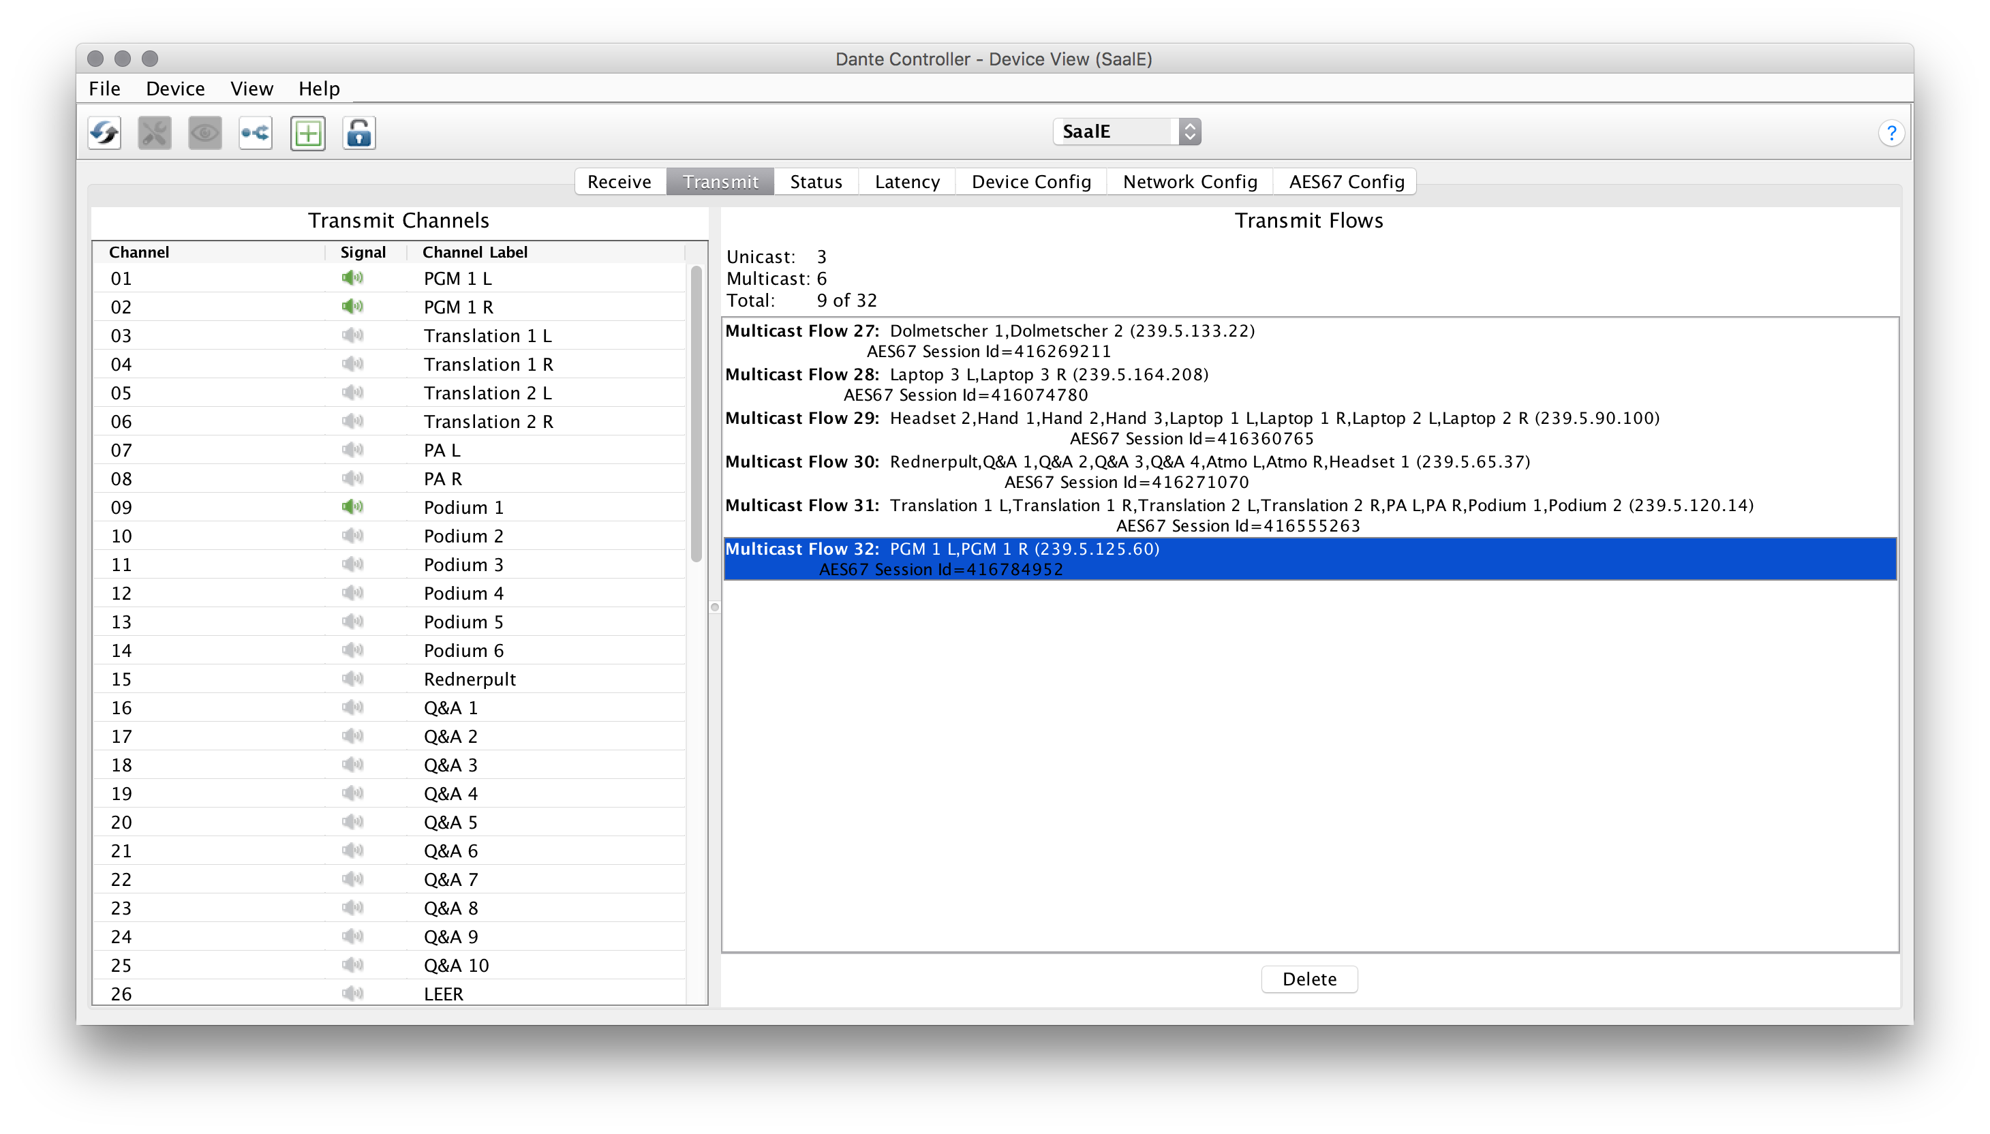Select the Rednerpult channel row
Viewport: 1990px width, 1134px height.
[470, 679]
